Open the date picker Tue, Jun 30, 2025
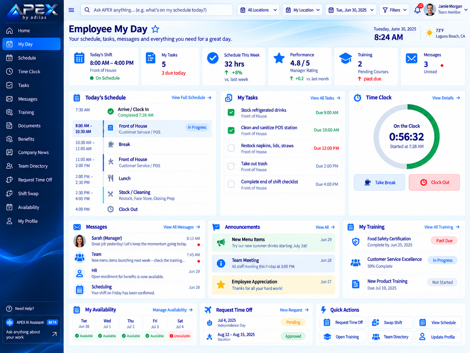The image size is (470, 353). (351, 10)
